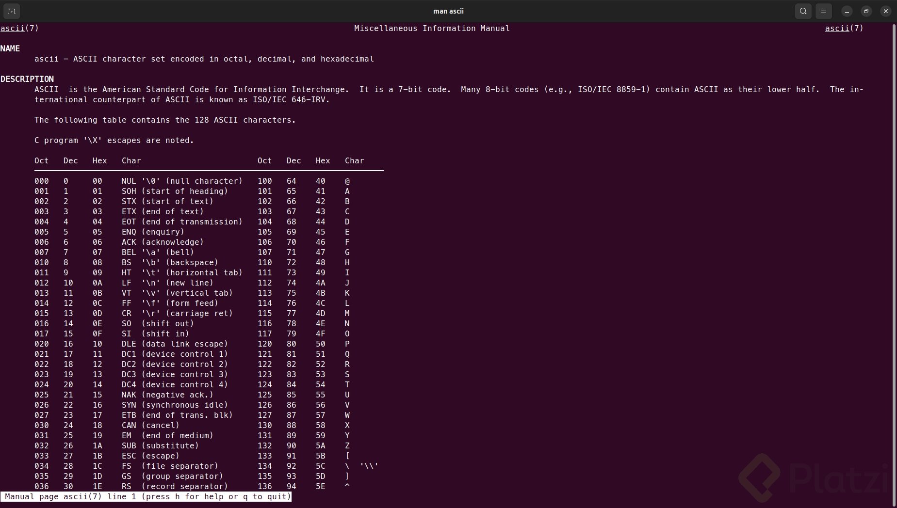Open the terminal hamburger menu

[x=824, y=11]
